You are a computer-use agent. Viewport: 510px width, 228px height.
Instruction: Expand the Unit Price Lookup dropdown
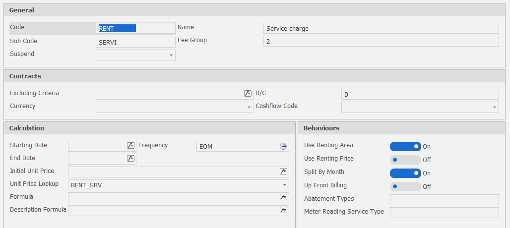click(285, 185)
